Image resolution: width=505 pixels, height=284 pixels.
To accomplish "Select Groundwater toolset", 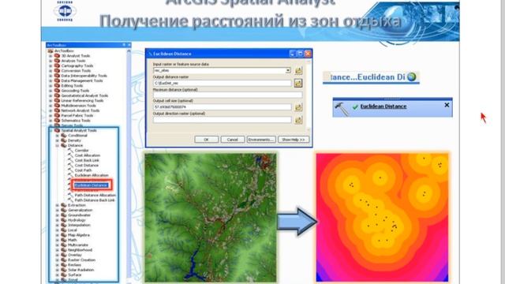I will pos(79,215).
